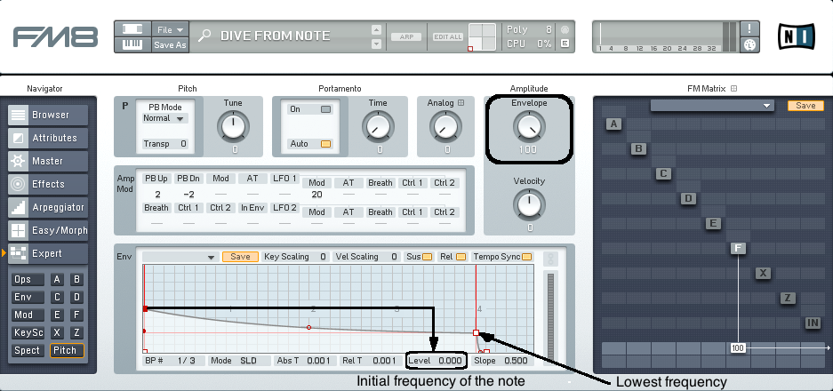
Task: Select operator Z in FM Matrix
Action: click(788, 298)
